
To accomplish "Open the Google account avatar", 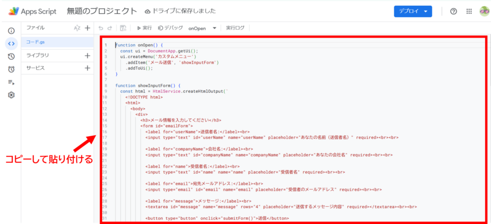I will point(484,11).
